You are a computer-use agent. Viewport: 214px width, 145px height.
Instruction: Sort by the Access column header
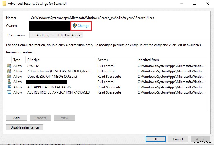coord(116,60)
